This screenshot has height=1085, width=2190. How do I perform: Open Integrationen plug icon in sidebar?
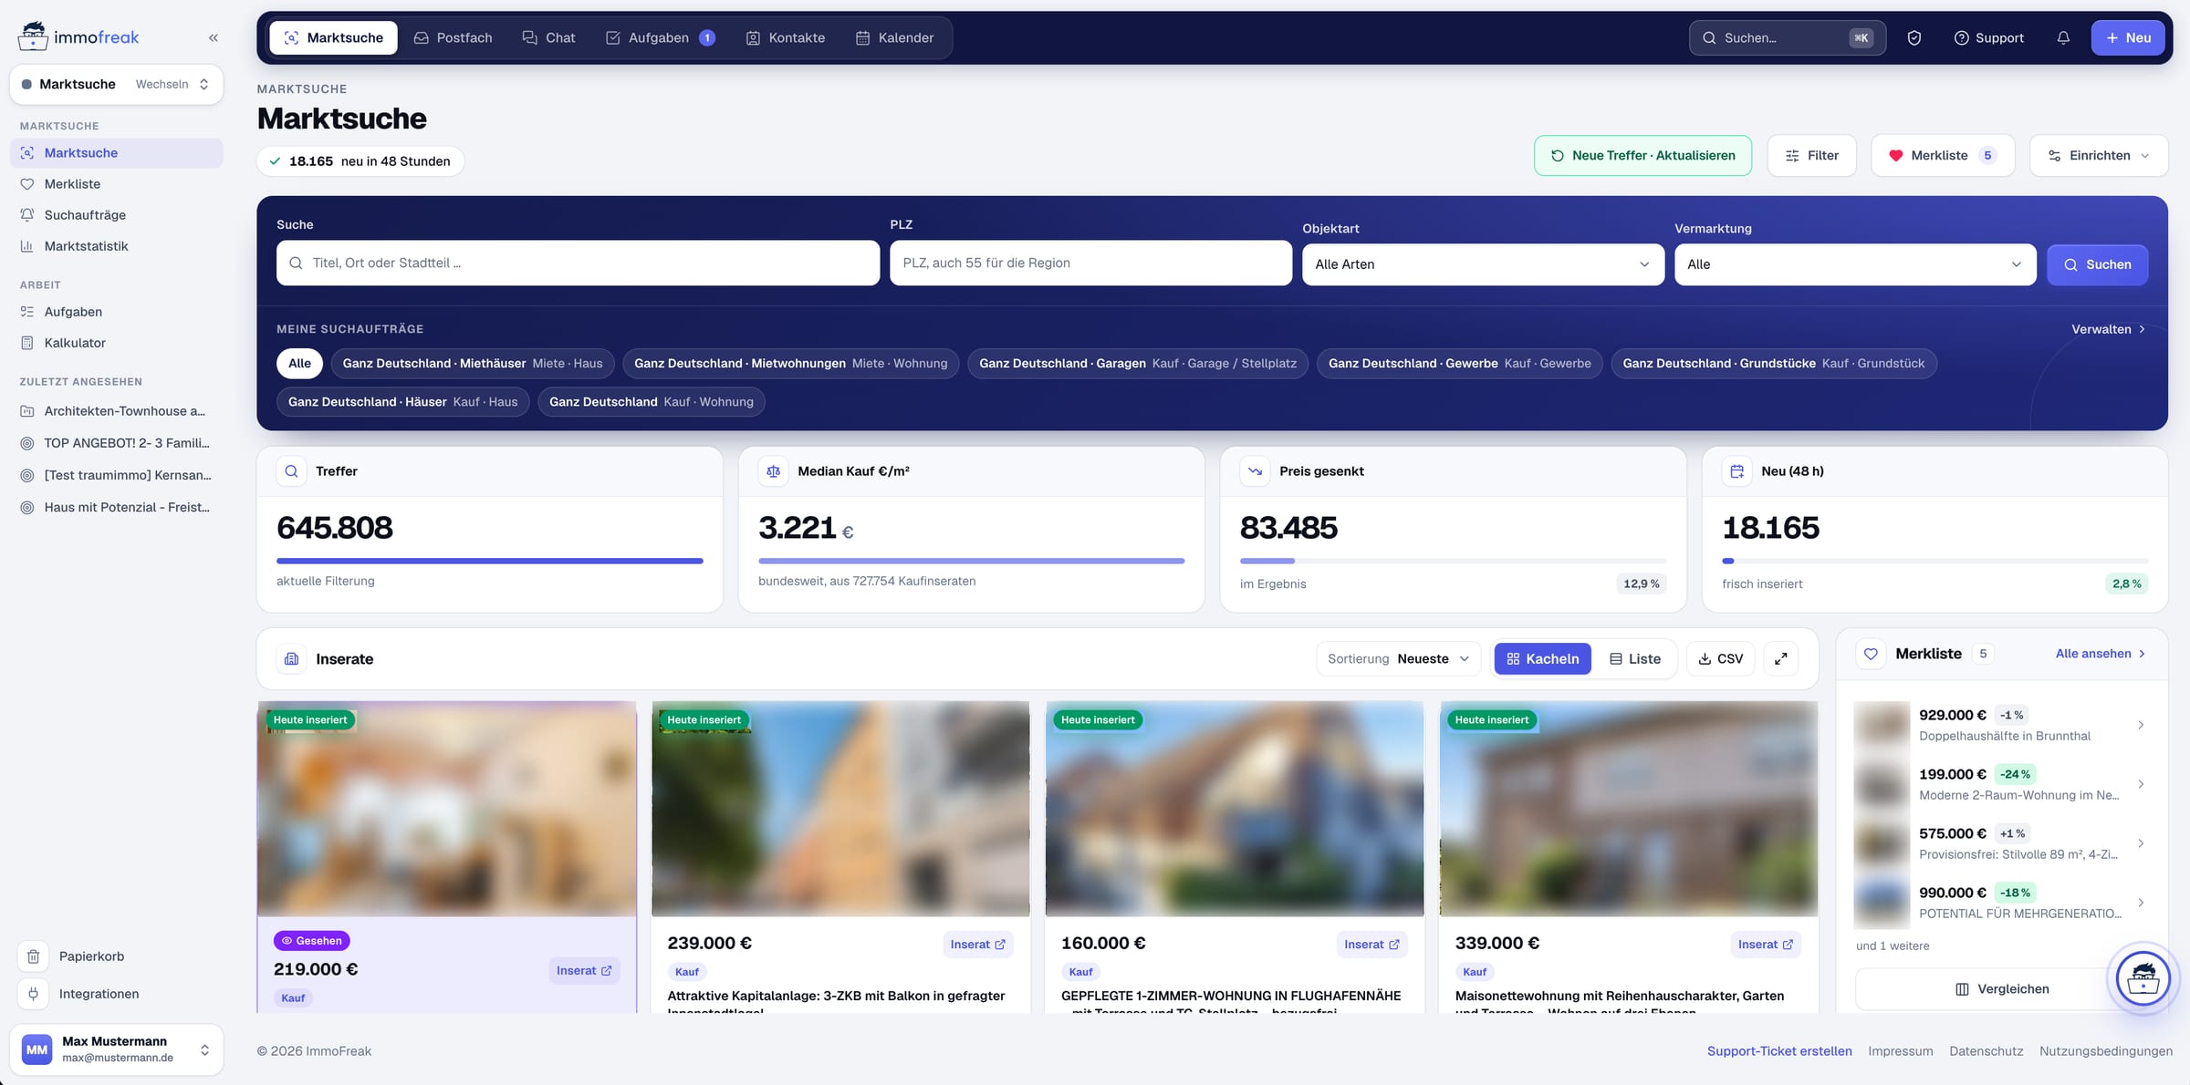34,994
